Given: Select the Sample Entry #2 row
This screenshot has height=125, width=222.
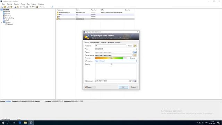Looking at the screenshot, I should pos(95,12).
